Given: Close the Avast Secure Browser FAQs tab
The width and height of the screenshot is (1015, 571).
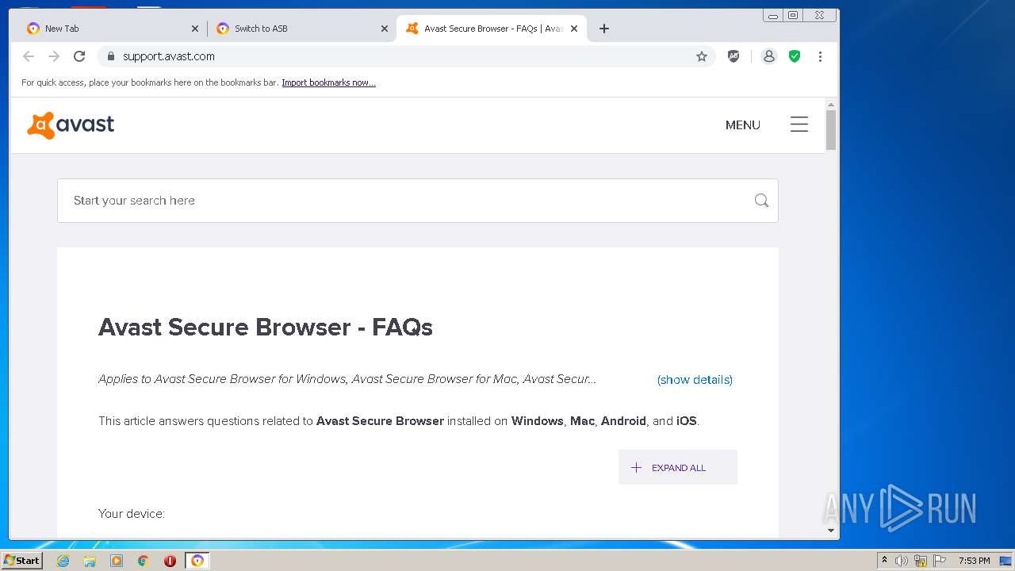Looking at the screenshot, I should pyautogui.click(x=574, y=29).
